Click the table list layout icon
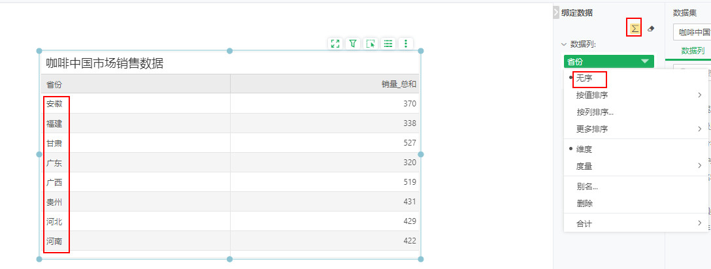 [x=388, y=44]
